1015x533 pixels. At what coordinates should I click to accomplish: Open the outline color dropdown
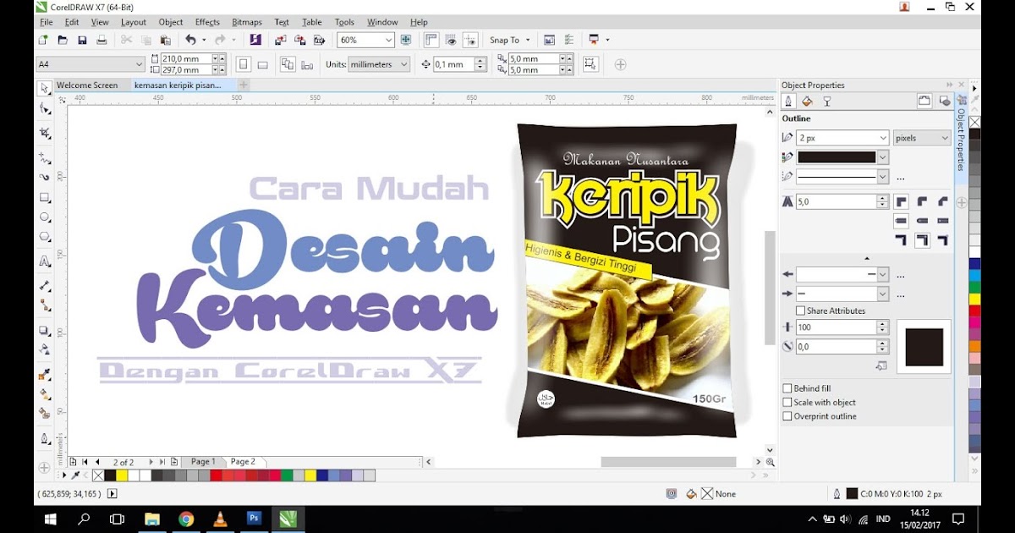pyautogui.click(x=883, y=157)
